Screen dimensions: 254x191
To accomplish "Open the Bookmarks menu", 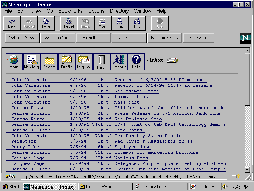I will coord(70,11).
